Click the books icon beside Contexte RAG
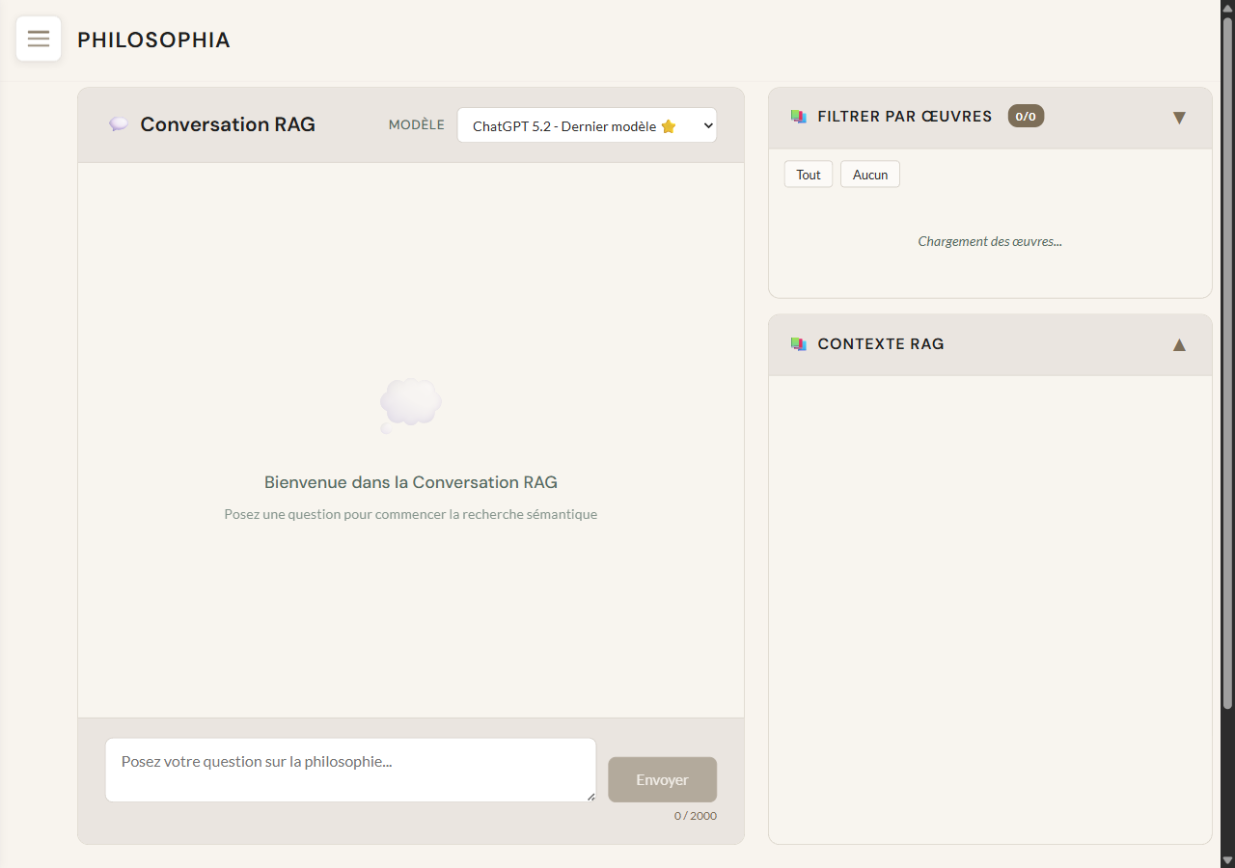Viewport: 1235px width, 868px height. [x=798, y=344]
